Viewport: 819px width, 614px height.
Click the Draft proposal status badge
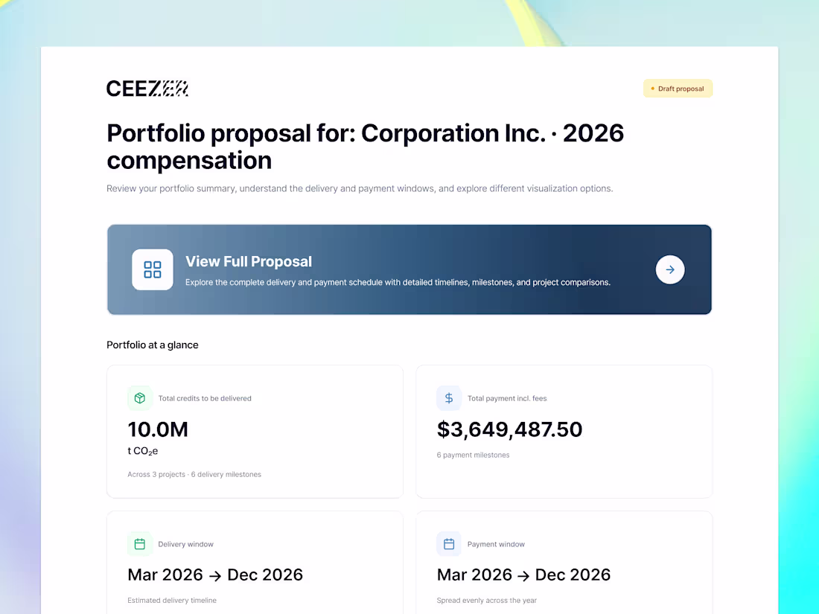click(678, 89)
